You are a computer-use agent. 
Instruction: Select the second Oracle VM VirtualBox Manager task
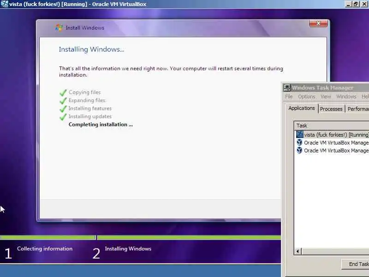pyautogui.click(x=332, y=151)
